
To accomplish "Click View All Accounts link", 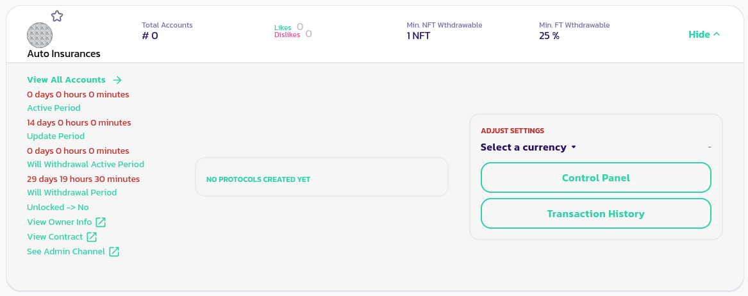I will (66, 80).
